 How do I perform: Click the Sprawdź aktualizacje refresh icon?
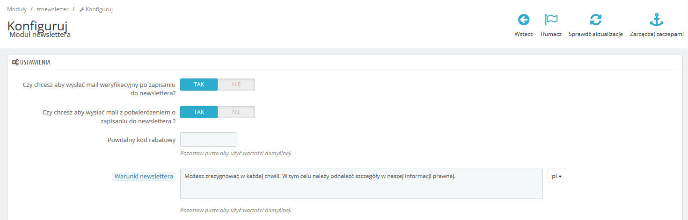pos(595,20)
